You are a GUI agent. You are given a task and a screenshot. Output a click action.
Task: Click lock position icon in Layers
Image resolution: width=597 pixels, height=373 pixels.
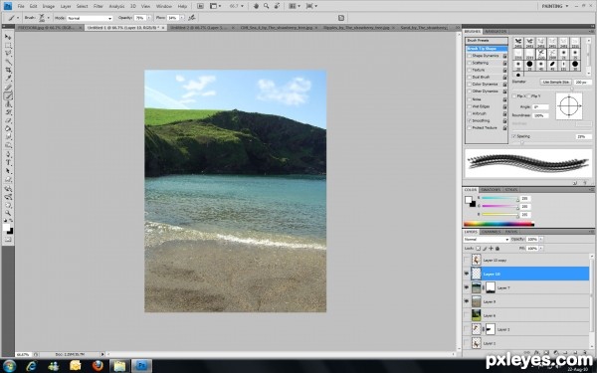(491, 248)
